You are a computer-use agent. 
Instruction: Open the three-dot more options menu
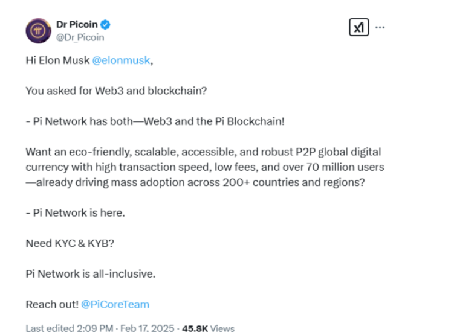(x=380, y=27)
